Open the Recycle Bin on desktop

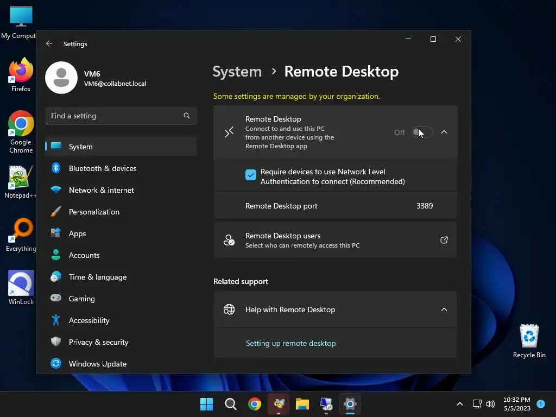529,341
